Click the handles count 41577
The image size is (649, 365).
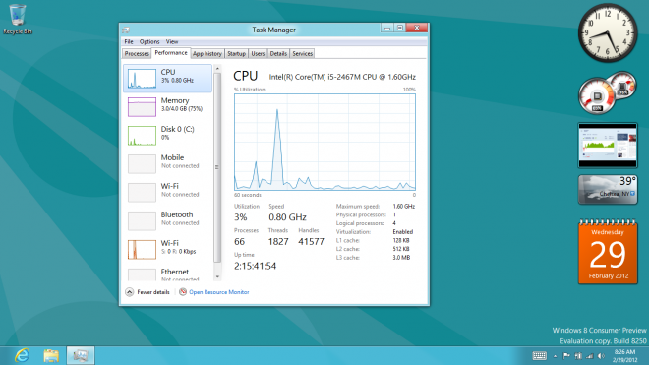[x=311, y=242]
